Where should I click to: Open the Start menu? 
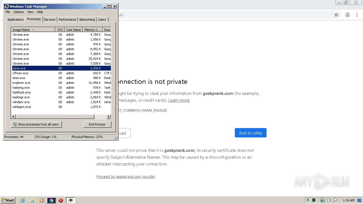8,200
